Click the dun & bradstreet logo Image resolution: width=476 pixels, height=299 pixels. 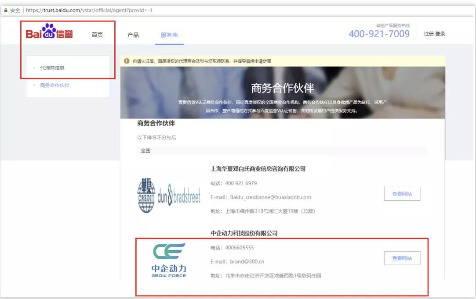[178, 197]
